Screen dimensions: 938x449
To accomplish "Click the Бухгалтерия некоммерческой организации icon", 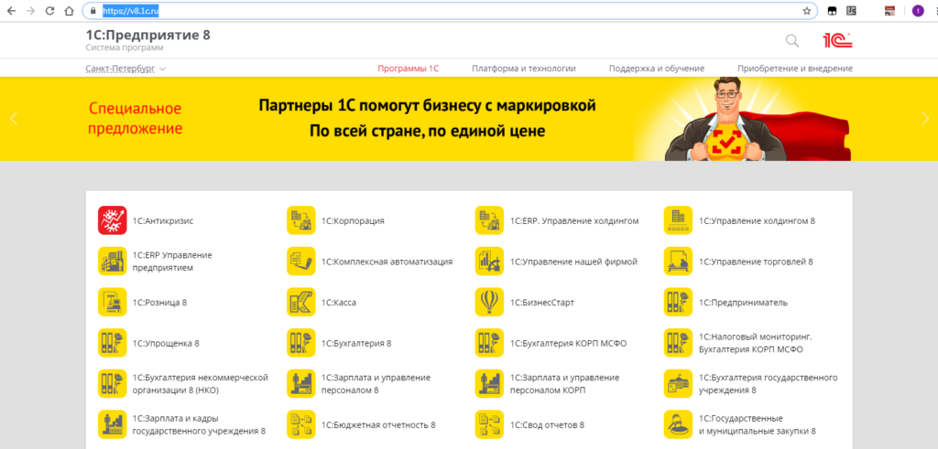I will click(113, 384).
